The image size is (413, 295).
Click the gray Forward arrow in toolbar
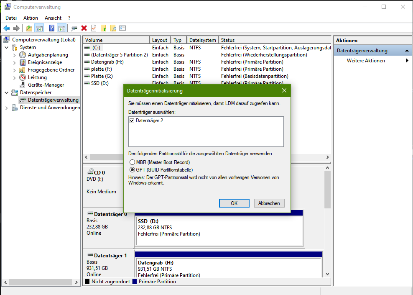(x=16, y=28)
